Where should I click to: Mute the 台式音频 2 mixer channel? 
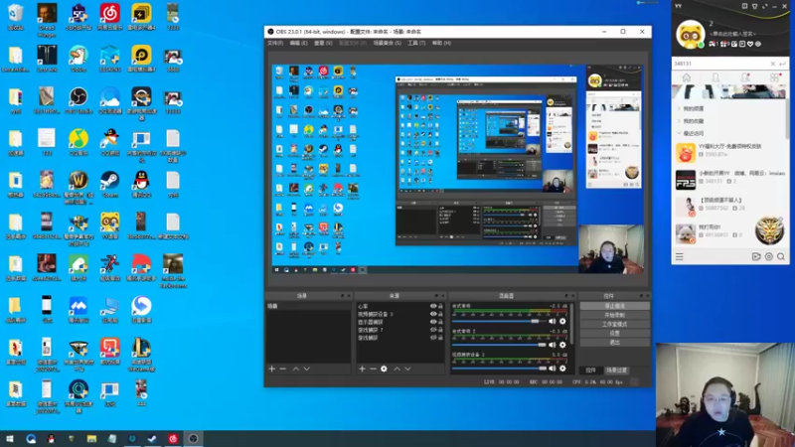click(x=553, y=345)
